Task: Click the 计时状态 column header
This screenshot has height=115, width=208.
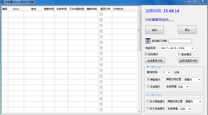Action: pyautogui.click(x=125, y=9)
